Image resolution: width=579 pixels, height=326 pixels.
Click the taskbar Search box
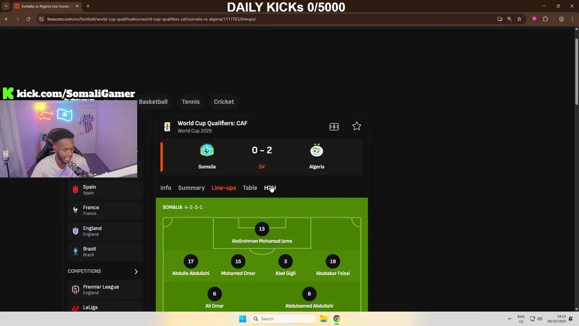tap(283, 319)
